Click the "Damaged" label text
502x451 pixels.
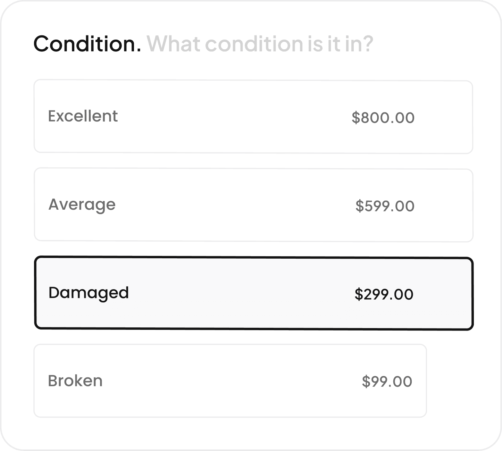[89, 293]
